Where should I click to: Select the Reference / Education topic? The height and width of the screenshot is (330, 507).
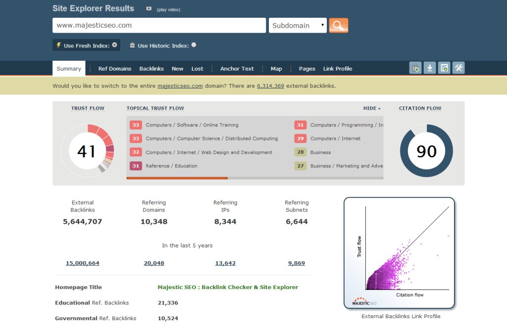171,166
